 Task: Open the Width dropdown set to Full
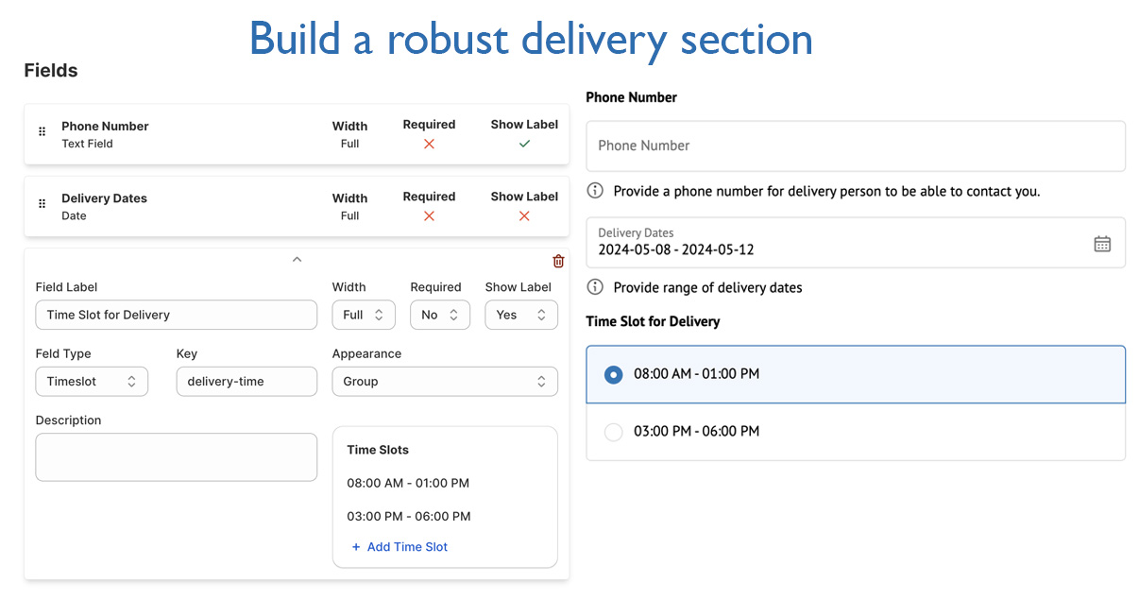[x=364, y=315]
